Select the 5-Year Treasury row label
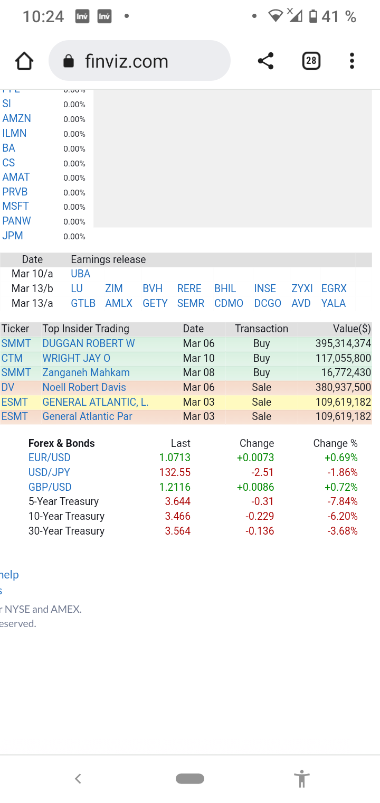 pyautogui.click(x=63, y=501)
